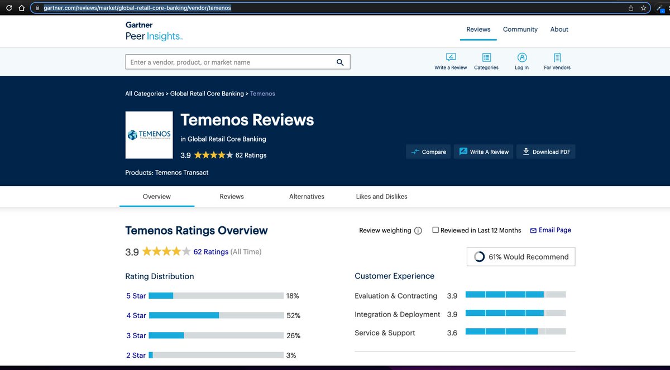Bookmark this page with the star icon
The height and width of the screenshot is (370, 670).
point(643,8)
